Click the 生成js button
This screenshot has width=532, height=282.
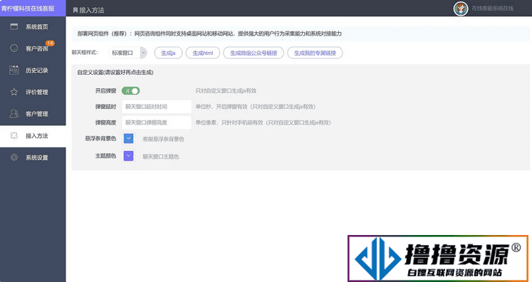[168, 53]
